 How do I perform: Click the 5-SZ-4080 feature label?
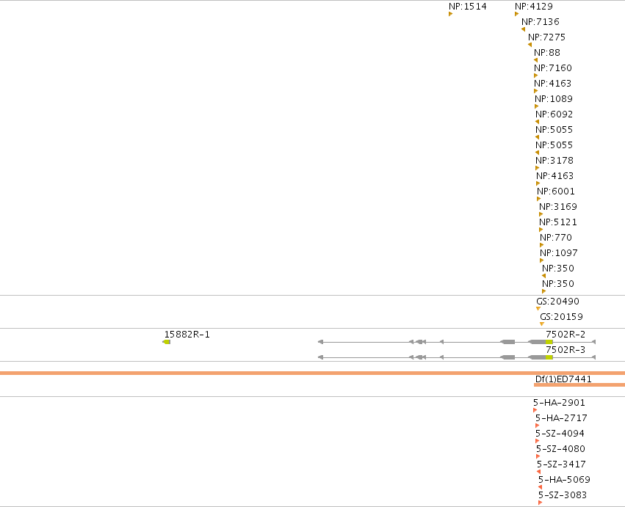click(x=560, y=449)
